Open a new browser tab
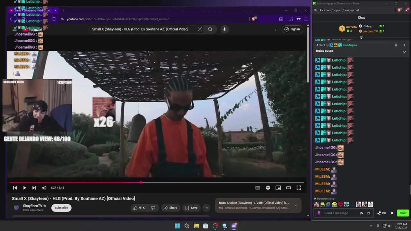This screenshot has width=411, height=231. coord(63,10)
